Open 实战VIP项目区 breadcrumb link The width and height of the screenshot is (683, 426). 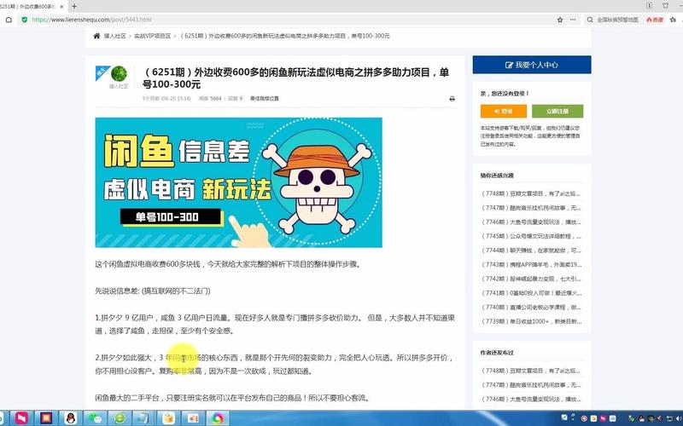(x=153, y=36)
